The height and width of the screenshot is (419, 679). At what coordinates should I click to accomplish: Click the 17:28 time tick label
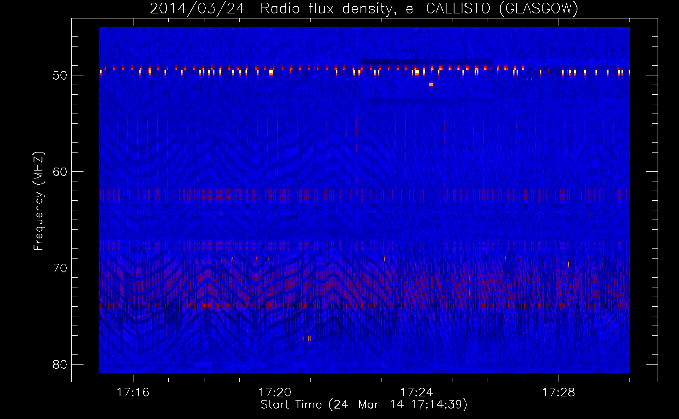[x=559, y=392]
